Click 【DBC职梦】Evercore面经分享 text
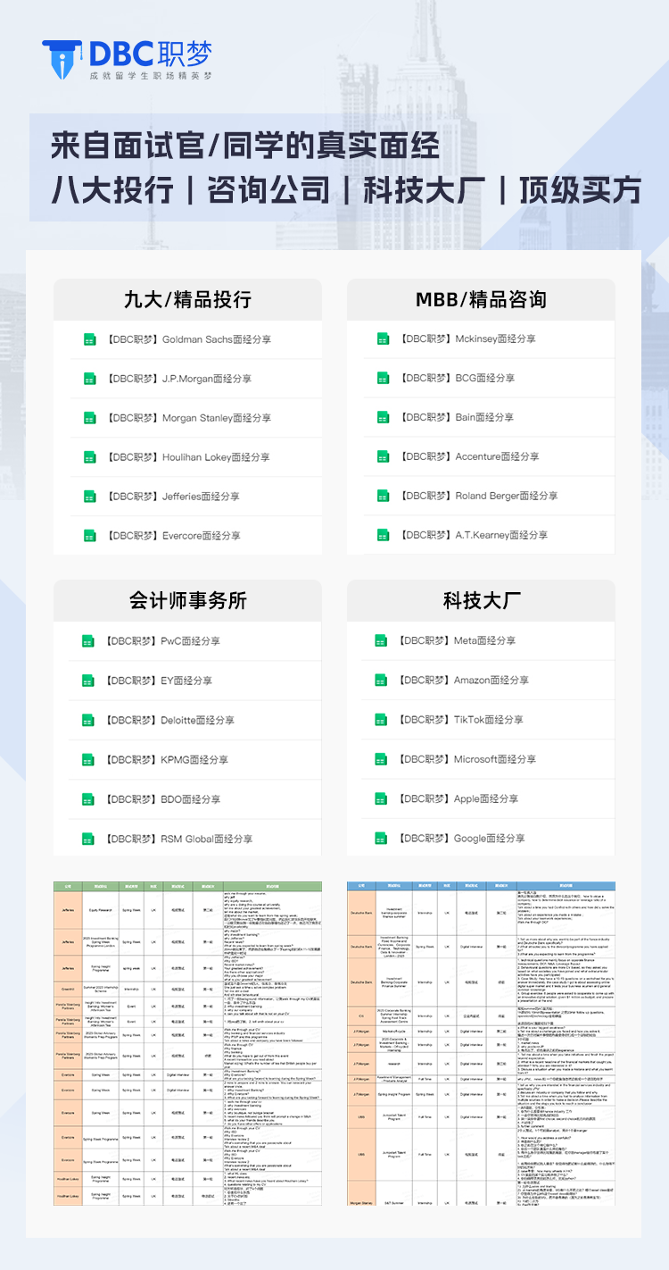Viewport: 669px width, 1270px height. pos(171,536)
